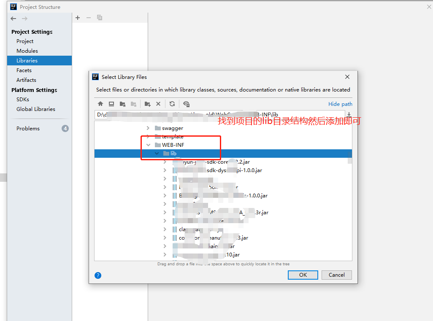Copy the library with the duplicate icon
The height and width of the screenshot is (321, 433).
click(100, 18)
